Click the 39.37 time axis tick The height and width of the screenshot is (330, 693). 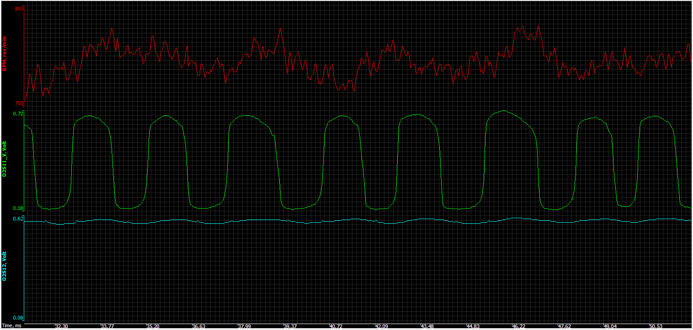(290, 326)
